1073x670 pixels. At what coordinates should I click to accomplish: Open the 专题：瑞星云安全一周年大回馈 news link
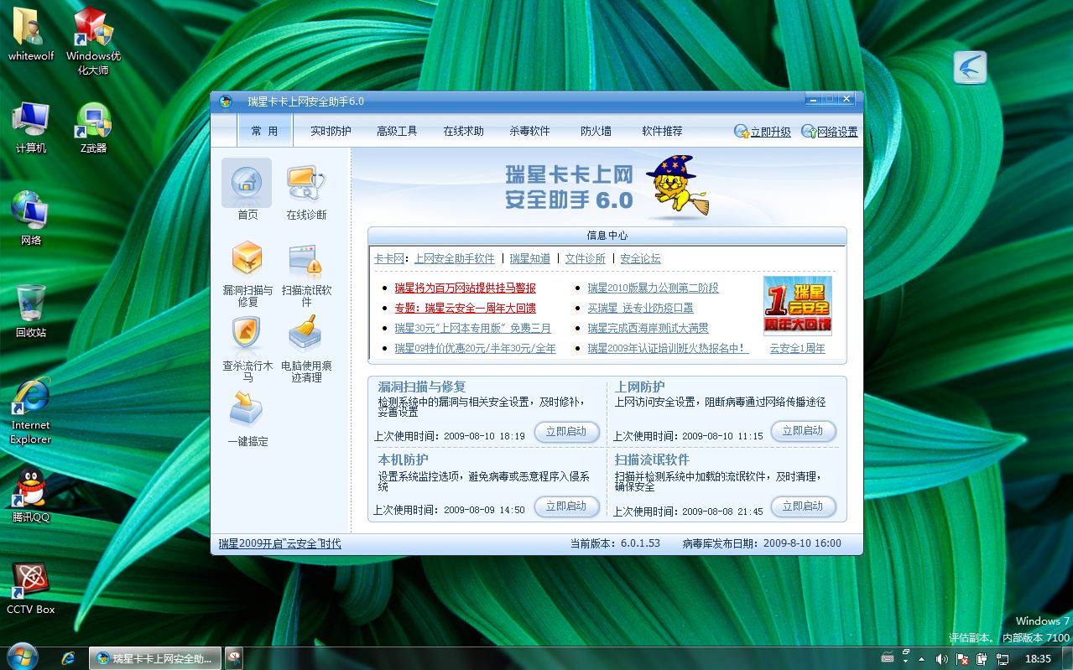[x=465, y=308]
